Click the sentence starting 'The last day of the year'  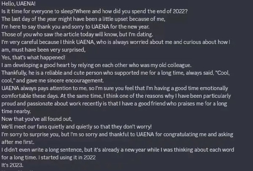click(x=83, y=19)
